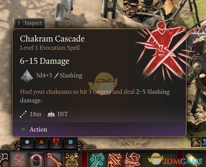Viewport: 206px width, 167px height.
Task: Click the gold passive ability icon at right
Action: coord(196,142)
